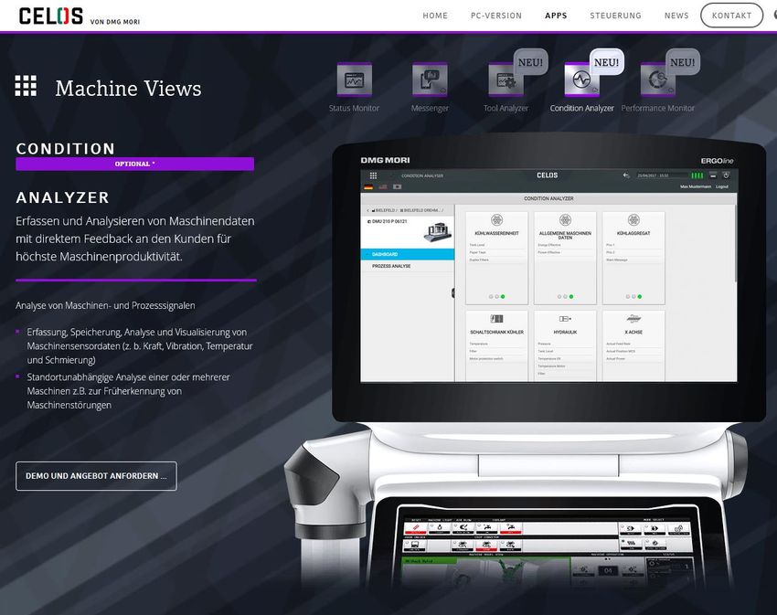Image resolution: width=777 pixels, height=615 pixels.
Task: Click the green status dot on Kühlaggregat card
Action: [x=640, y=296]
